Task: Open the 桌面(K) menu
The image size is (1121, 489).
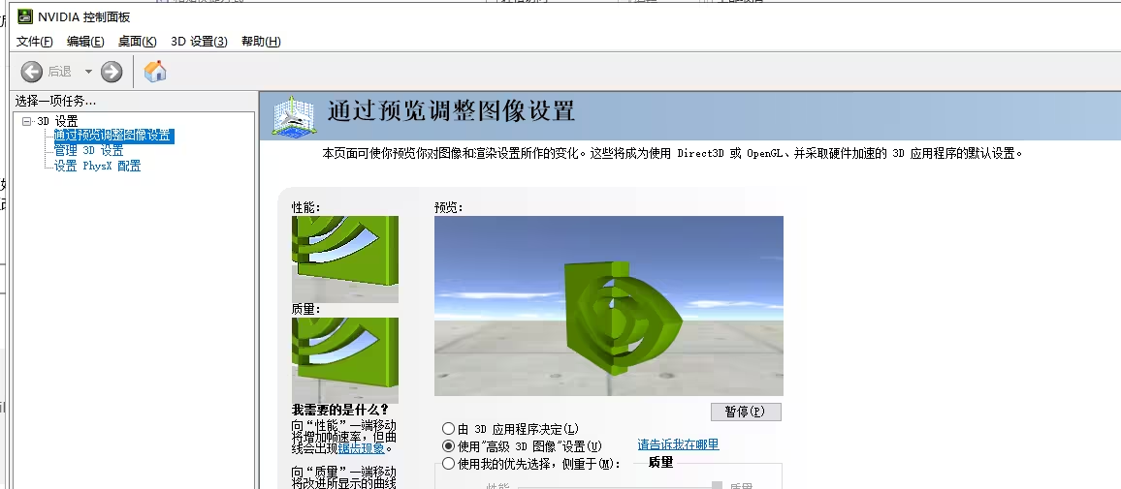Action: [138, 42]
